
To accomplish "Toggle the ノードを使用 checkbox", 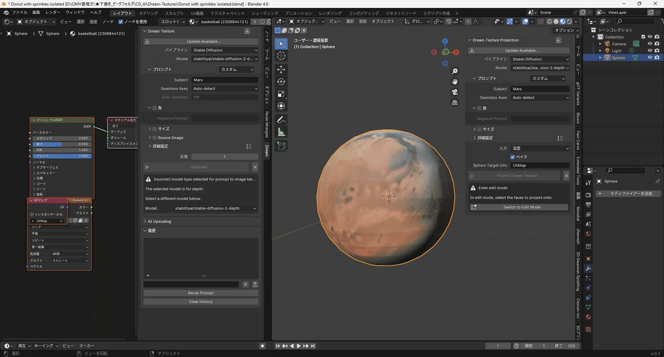I will [x=121, y=22].
